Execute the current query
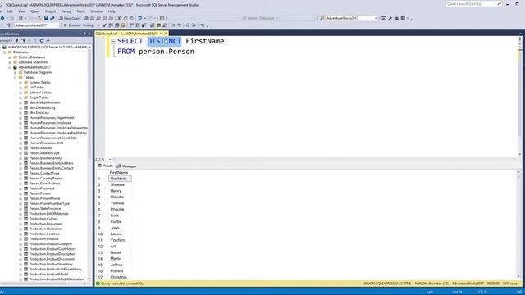The width and height of the screenshot is (525, 295). [72, 25]
